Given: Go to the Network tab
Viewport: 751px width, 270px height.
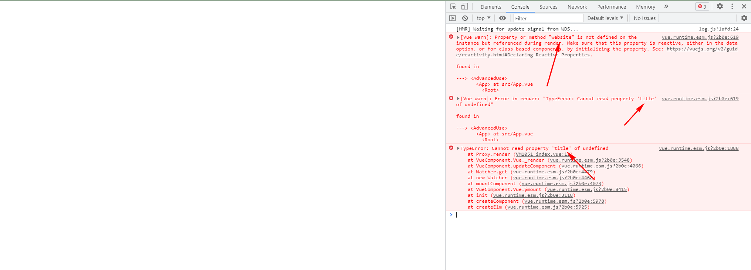Looking at the screenshot, I should click(577, 7).
